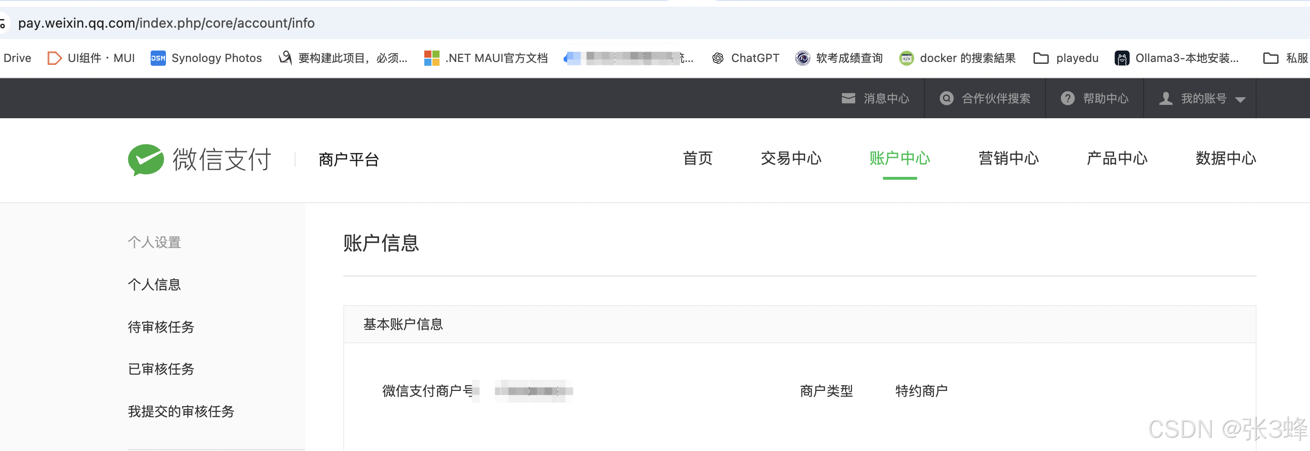1310x451 pixels.
Task: Open 我提交的审核任务 in the sidebar
Action: pos(181,411)
